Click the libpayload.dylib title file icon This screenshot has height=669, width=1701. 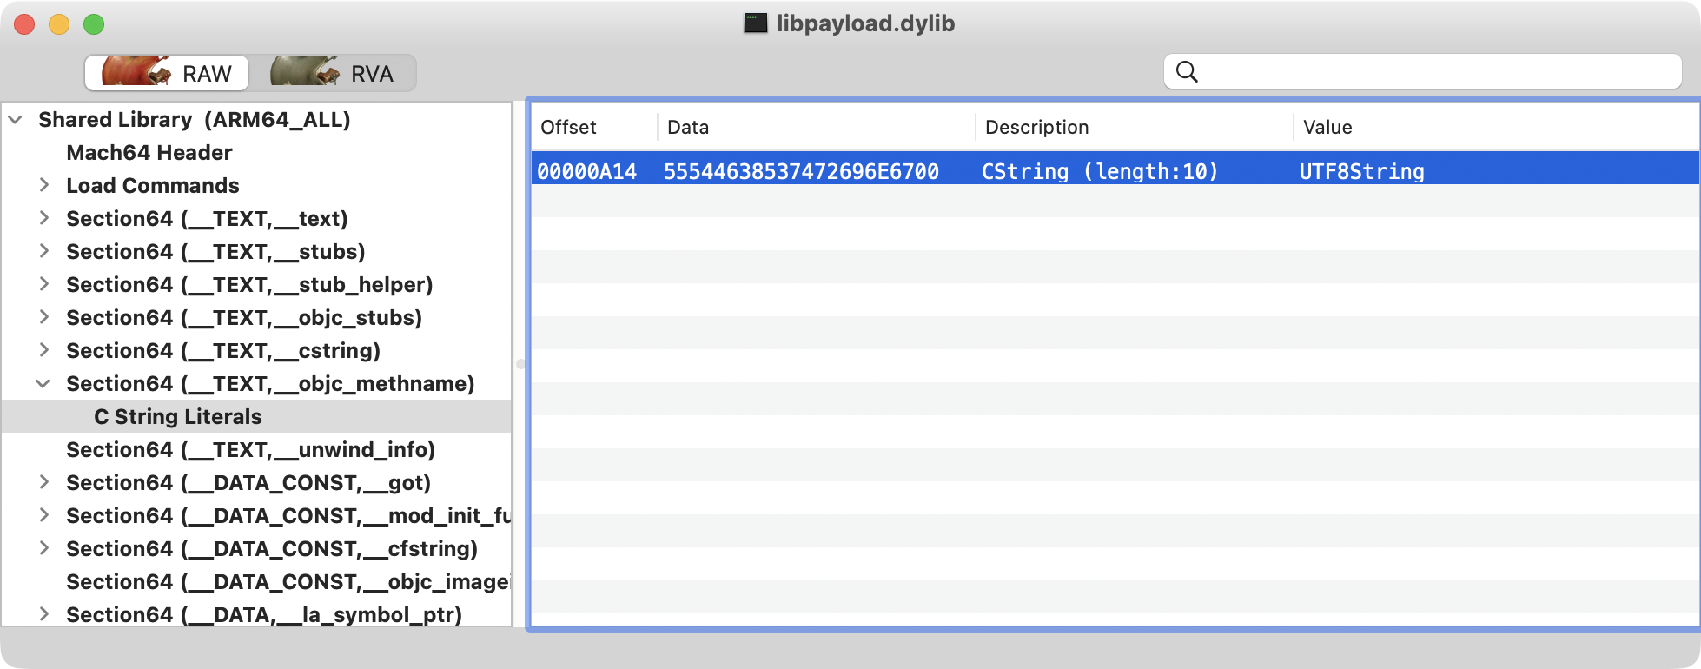point(755,23)
